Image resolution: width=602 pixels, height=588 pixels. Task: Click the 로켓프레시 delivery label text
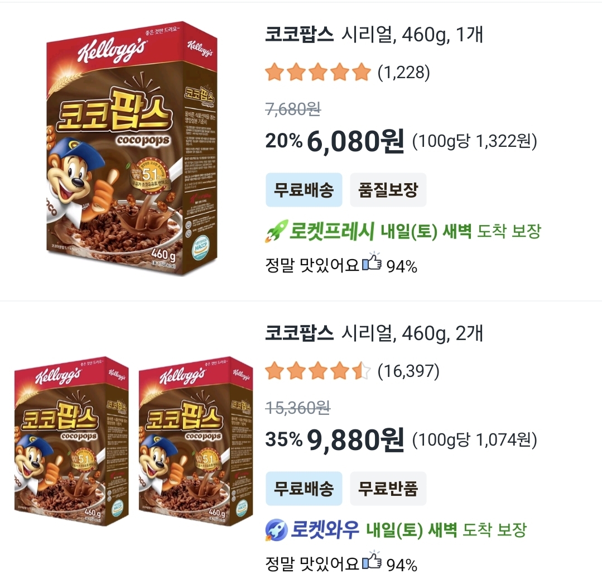pyautogui.click(x=332, y=231)
